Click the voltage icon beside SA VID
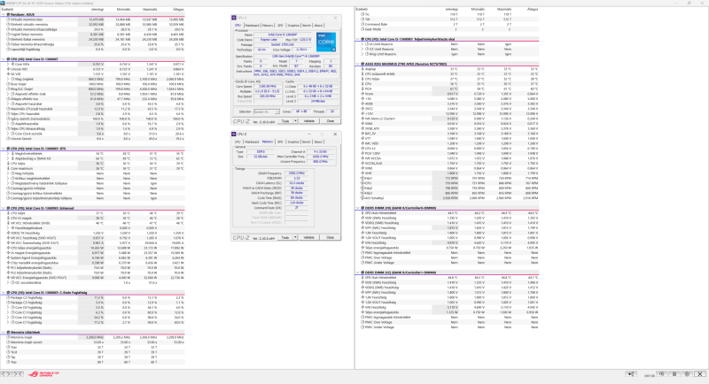 pos(9,74)
